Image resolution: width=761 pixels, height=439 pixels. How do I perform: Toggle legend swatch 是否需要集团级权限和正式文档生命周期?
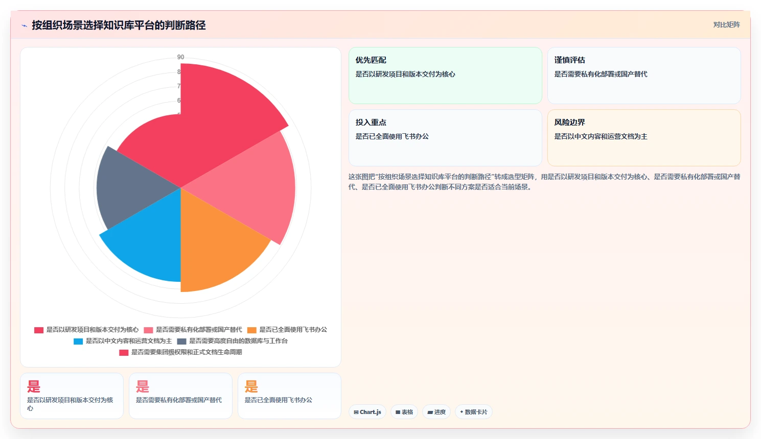pos(124,352)
